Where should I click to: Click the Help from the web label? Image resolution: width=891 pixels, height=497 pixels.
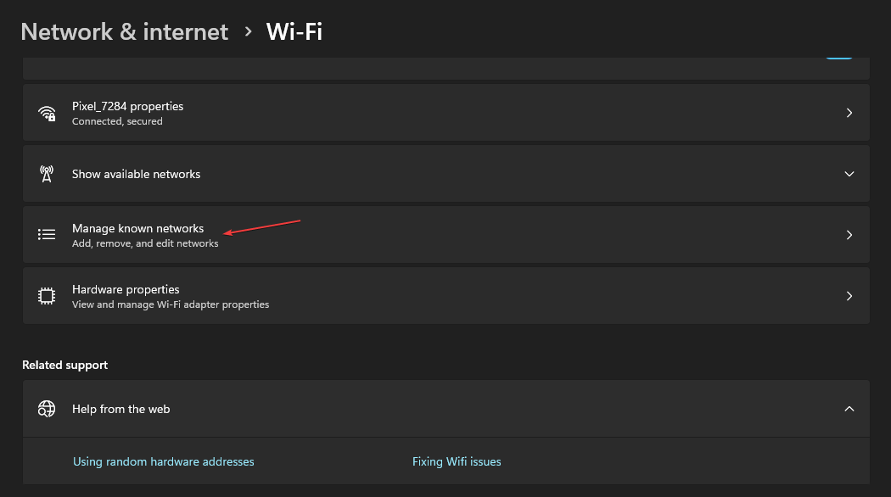coord(121,409)
